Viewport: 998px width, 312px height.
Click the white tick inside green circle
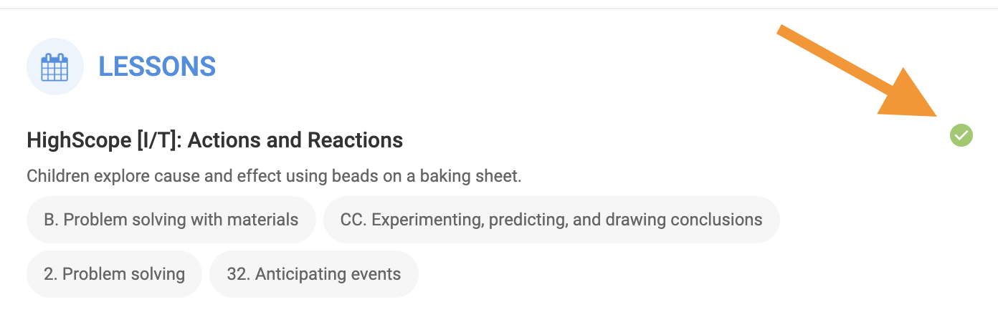click(961, 135)
